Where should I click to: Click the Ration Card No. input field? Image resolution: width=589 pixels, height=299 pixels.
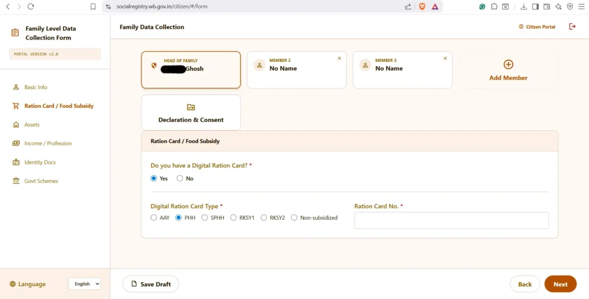click(451, 220)
